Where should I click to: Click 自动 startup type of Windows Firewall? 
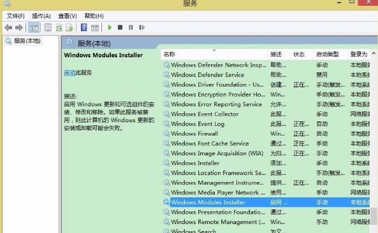322,134
